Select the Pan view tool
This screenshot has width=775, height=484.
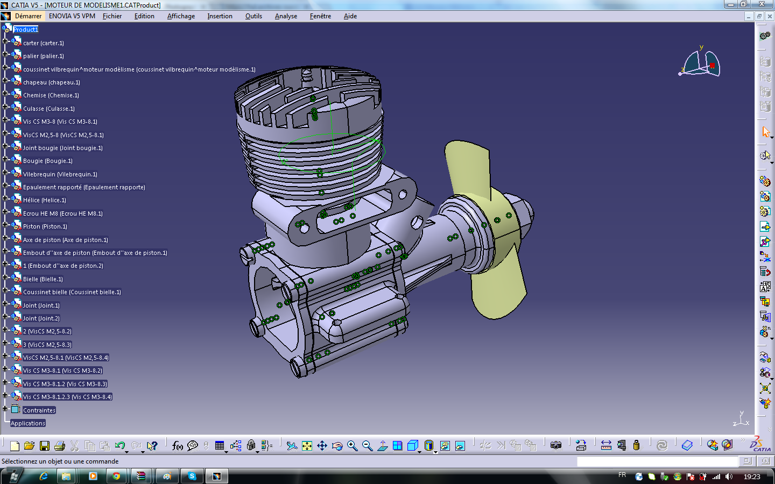coord(322,446)
